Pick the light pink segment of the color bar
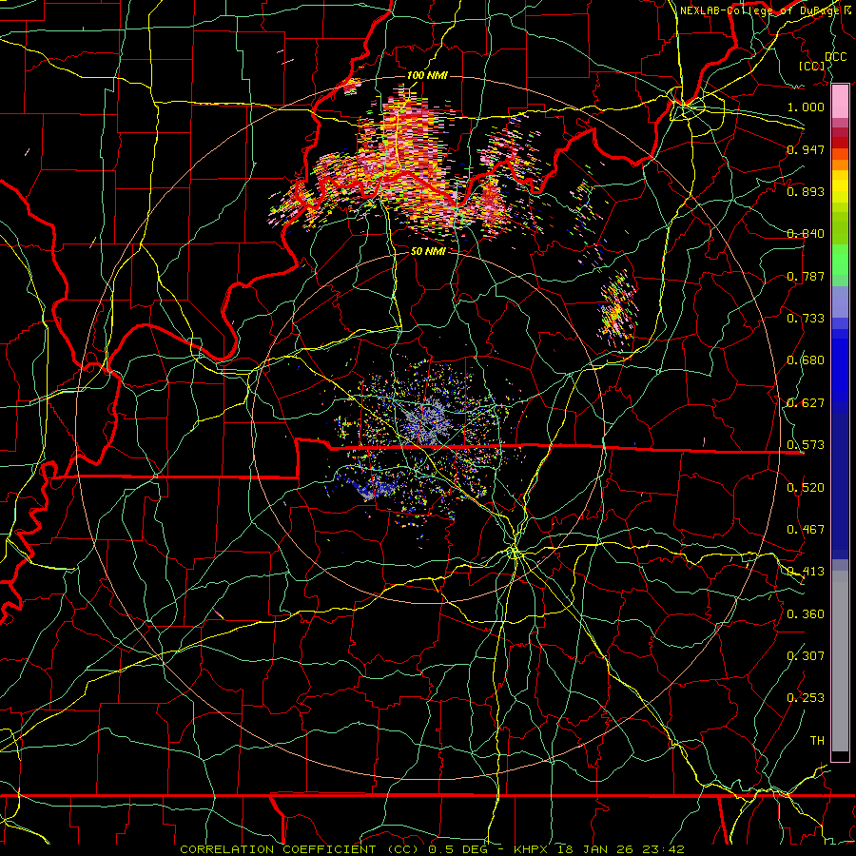 pyautogui.click(x=840, y=102)
